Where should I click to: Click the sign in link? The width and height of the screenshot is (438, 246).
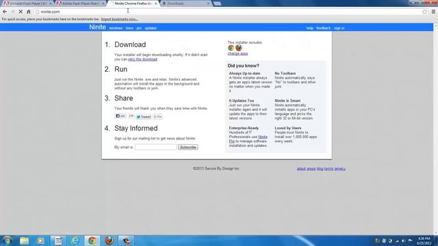[x=339, y=28]
